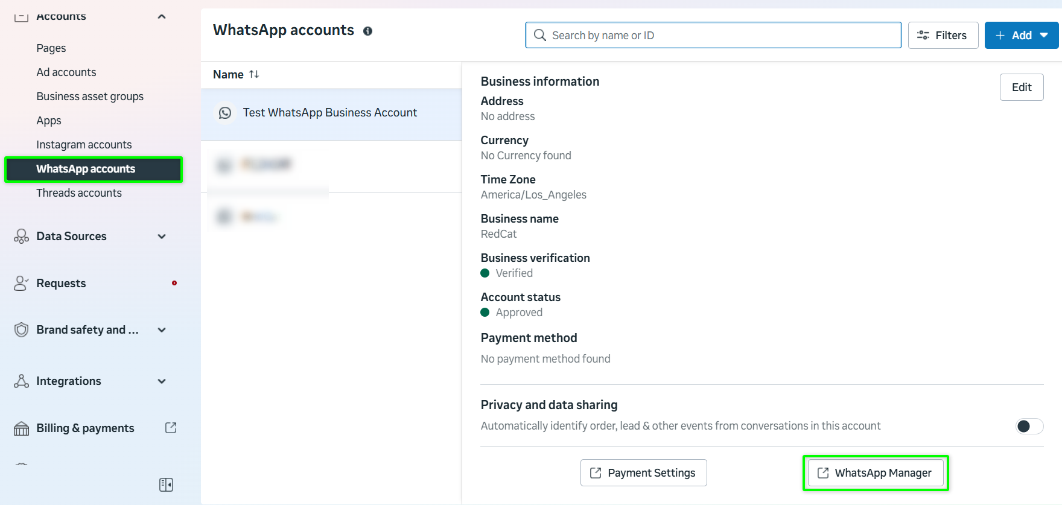The width and height of the screenshot is (1062, 505).
Task: Go to Threads accounts in sidebar
Action: click(x=79, y=193)
